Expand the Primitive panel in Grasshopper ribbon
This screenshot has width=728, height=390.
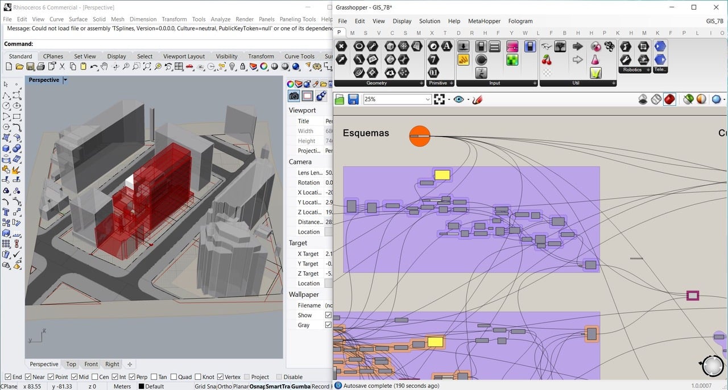click(452, 83)
